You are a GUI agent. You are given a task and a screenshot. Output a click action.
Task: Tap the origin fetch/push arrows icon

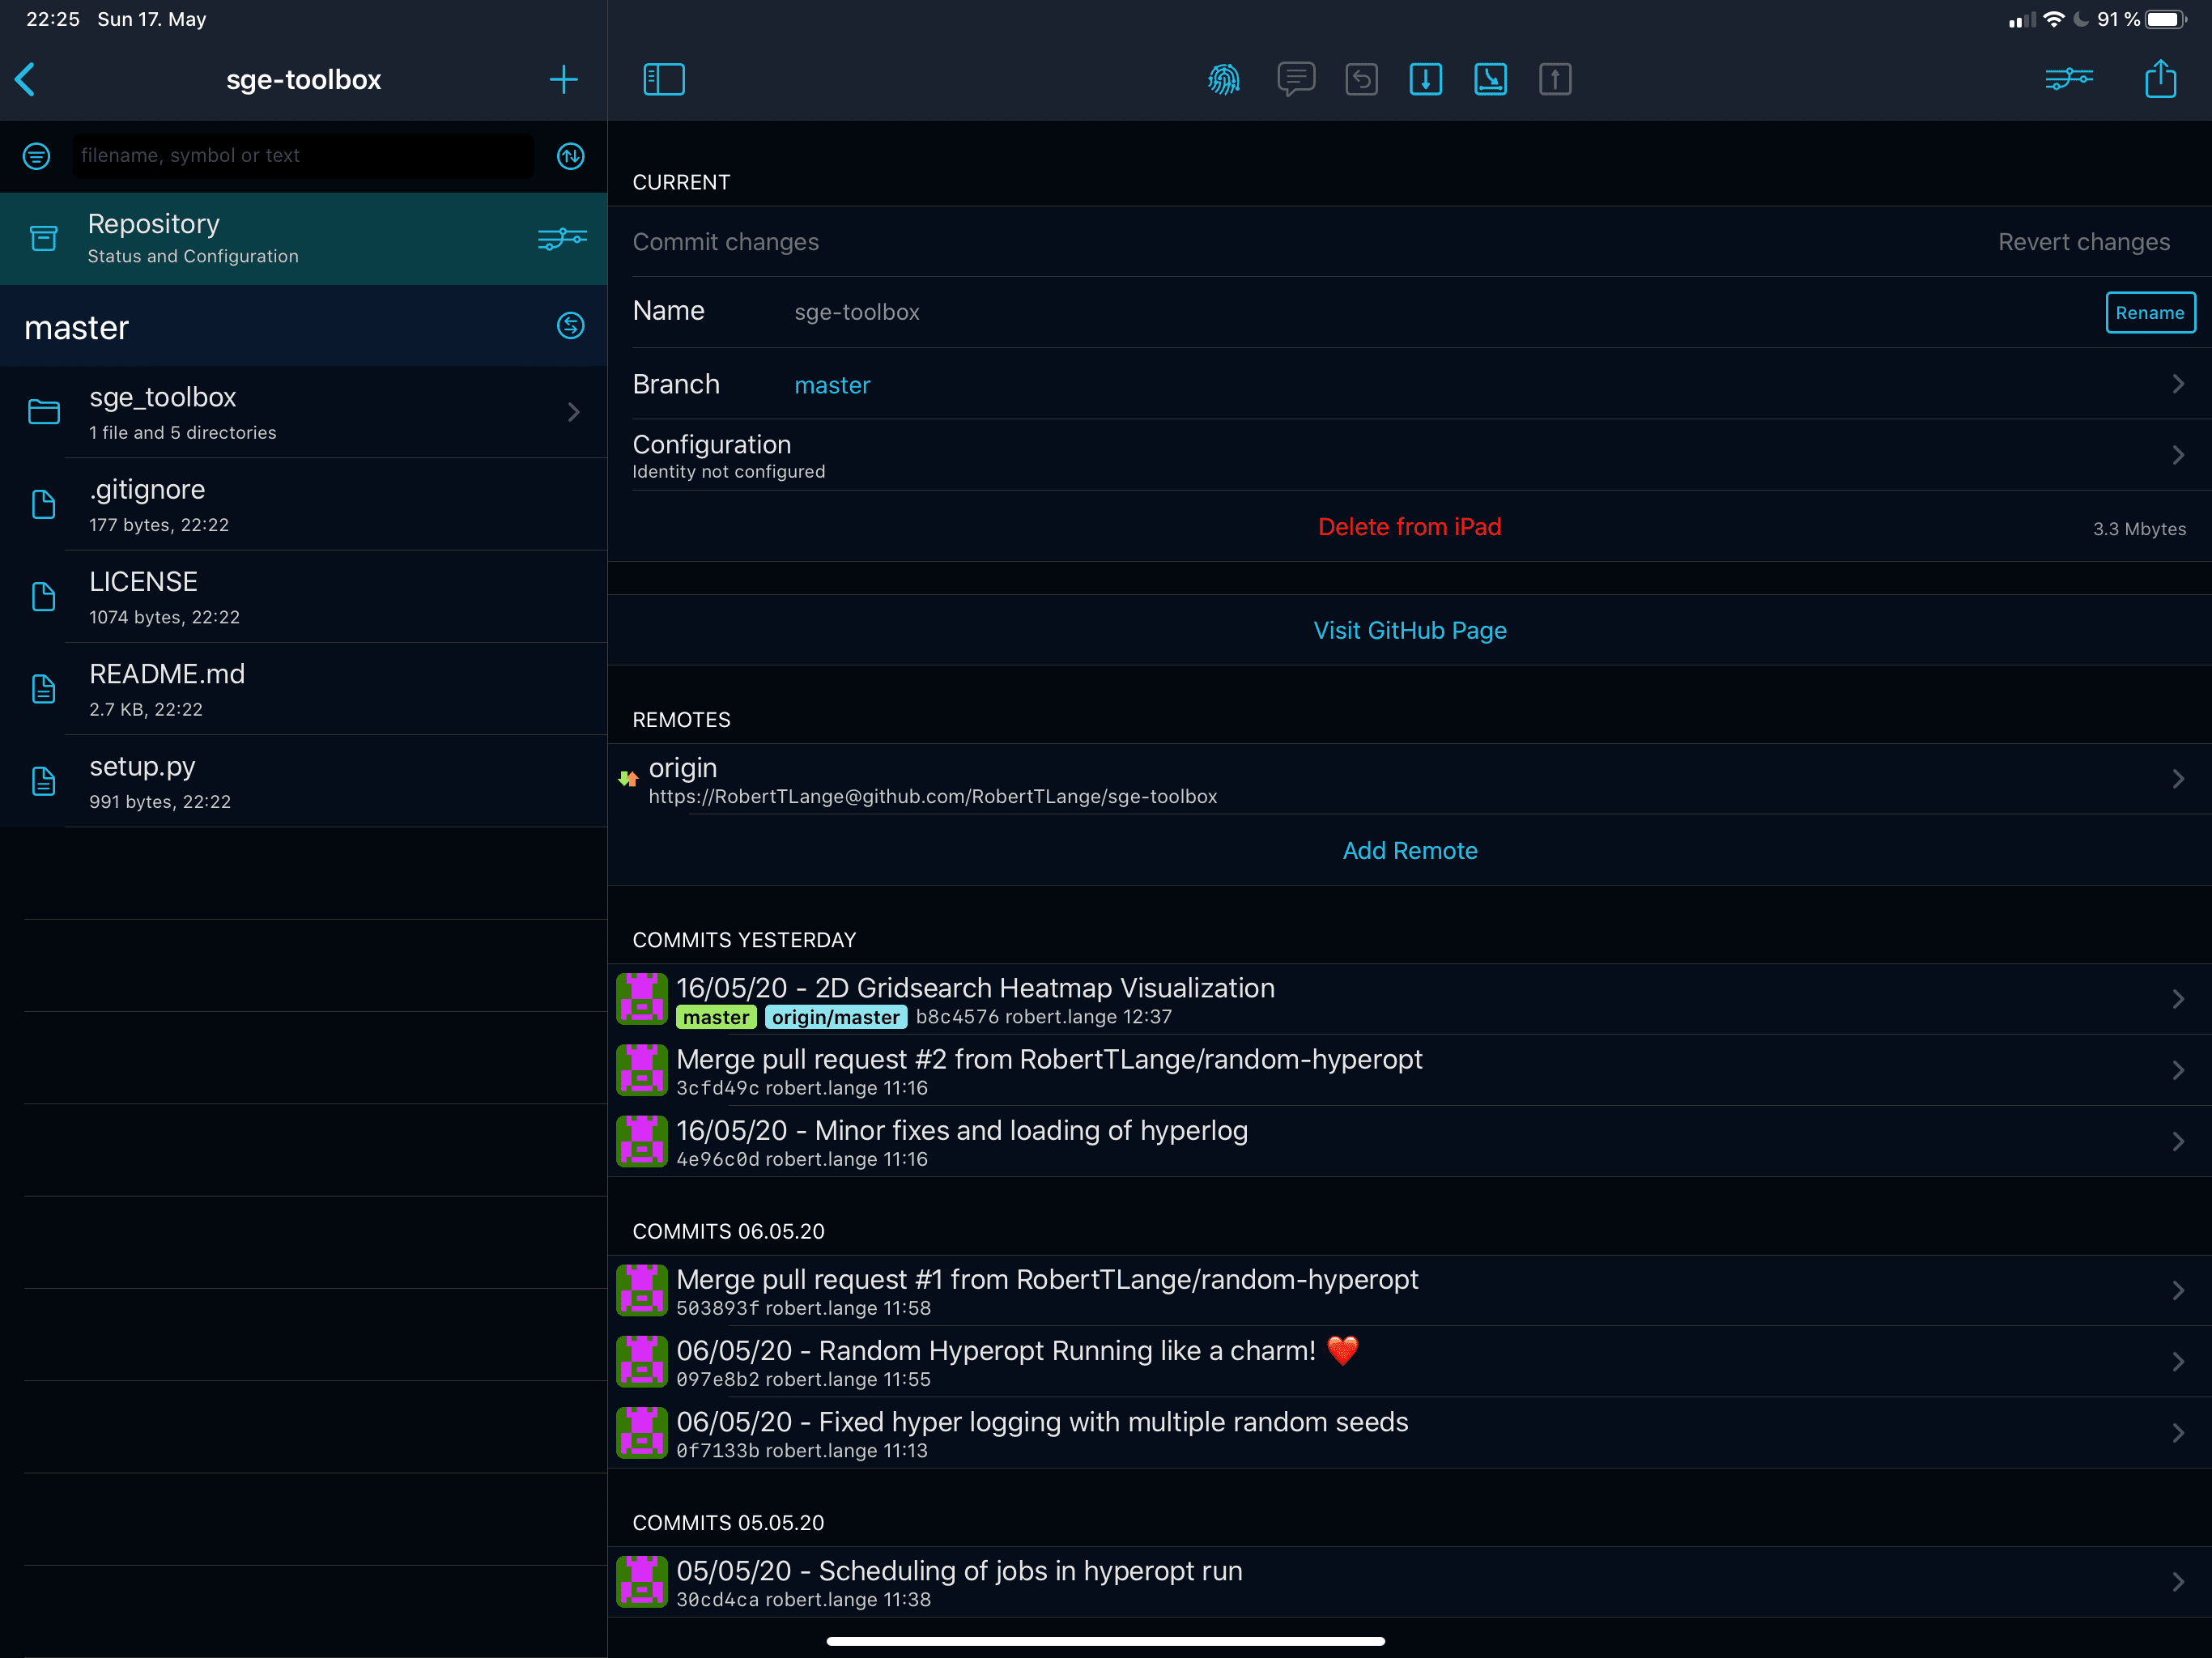click(x=628, y=779)
